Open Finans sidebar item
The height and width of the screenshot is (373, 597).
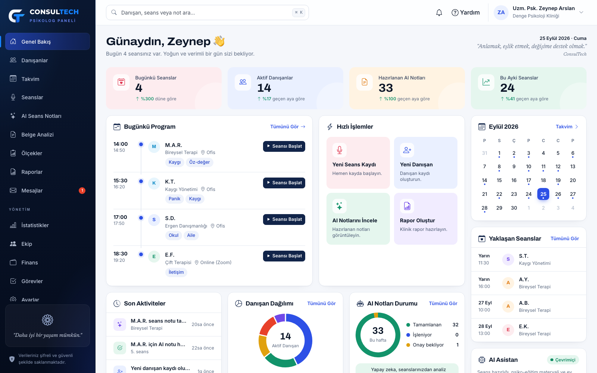(x=47, y=263)
